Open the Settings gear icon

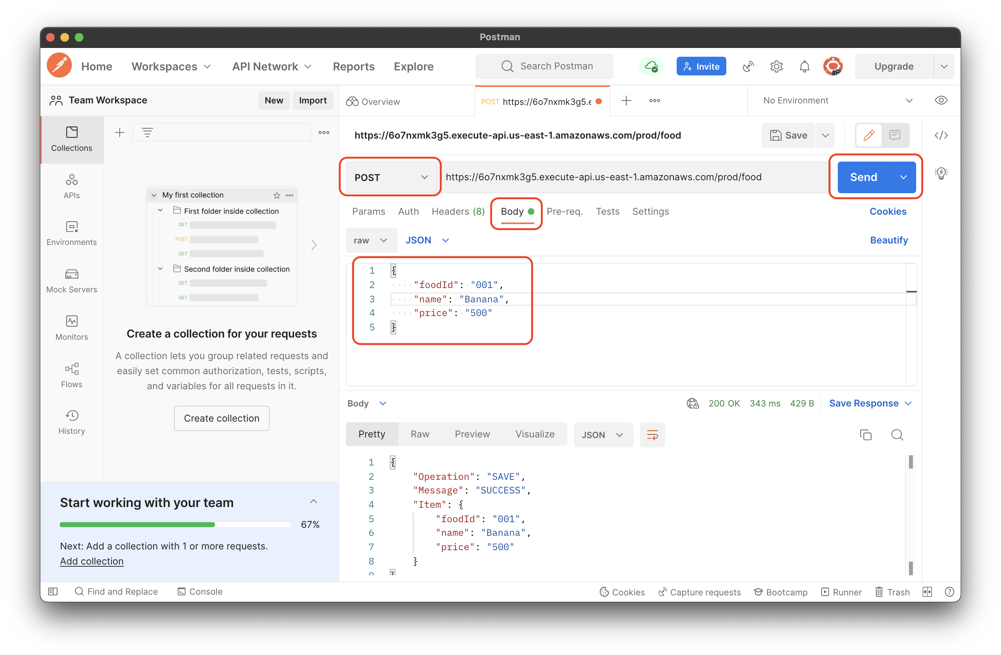click(x=776, y=66)
